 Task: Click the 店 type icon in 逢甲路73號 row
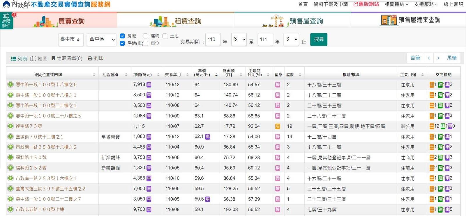tap(278, 126)
